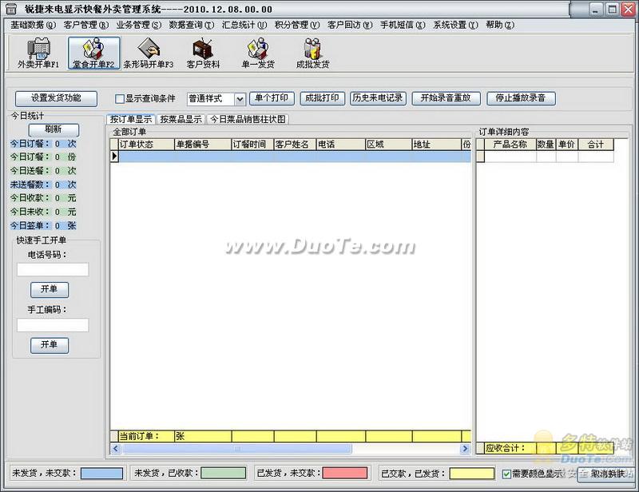
Task: Click 单价 column header
Action: pos(567,145)
